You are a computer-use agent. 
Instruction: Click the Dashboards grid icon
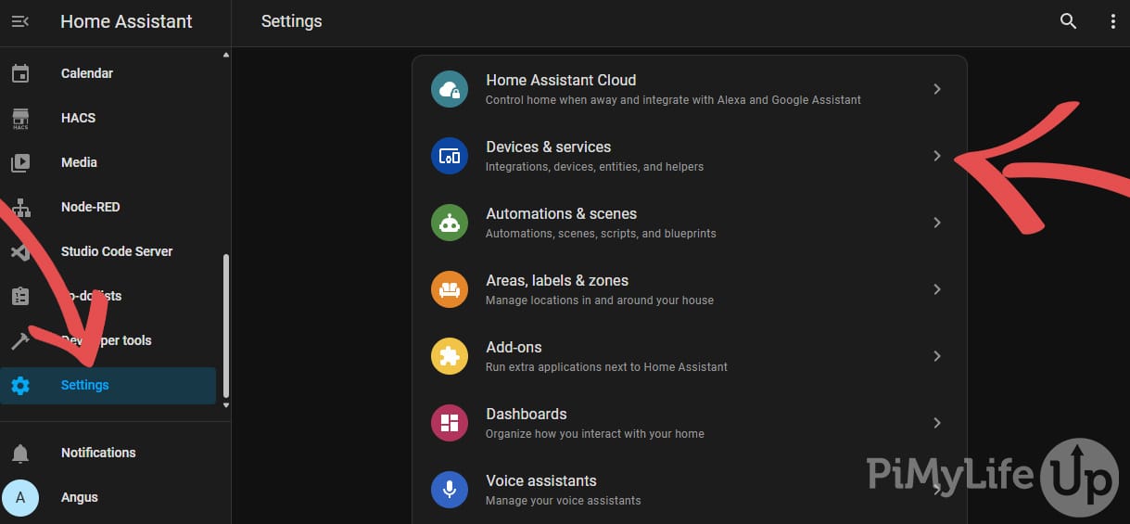450,423
